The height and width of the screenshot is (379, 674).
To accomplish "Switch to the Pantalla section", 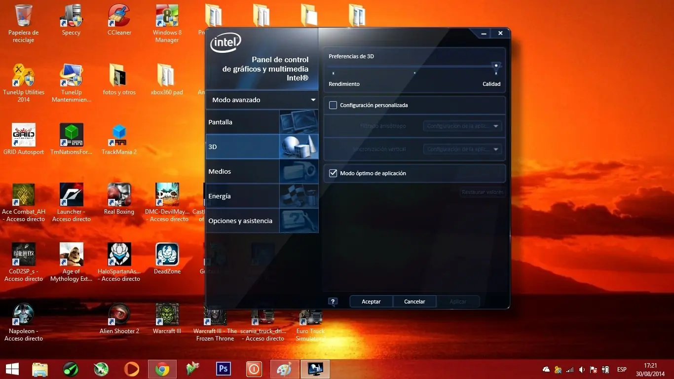I will click(262, 122).
